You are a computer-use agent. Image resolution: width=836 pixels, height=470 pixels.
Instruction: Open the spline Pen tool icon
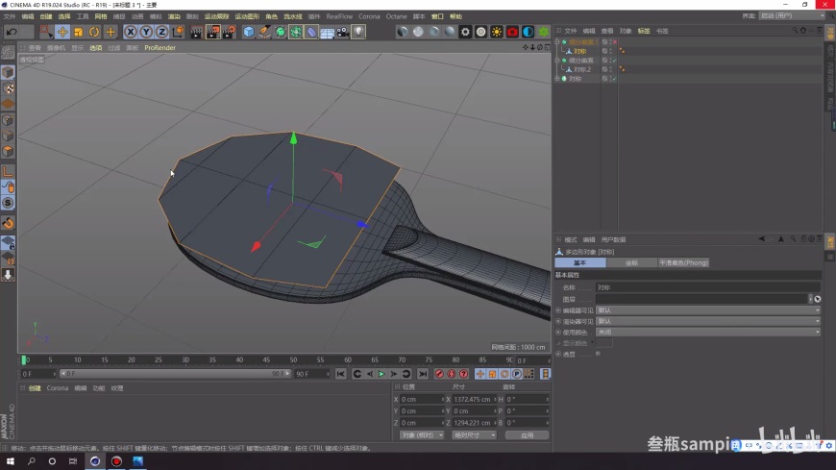[x=264, y=32]
